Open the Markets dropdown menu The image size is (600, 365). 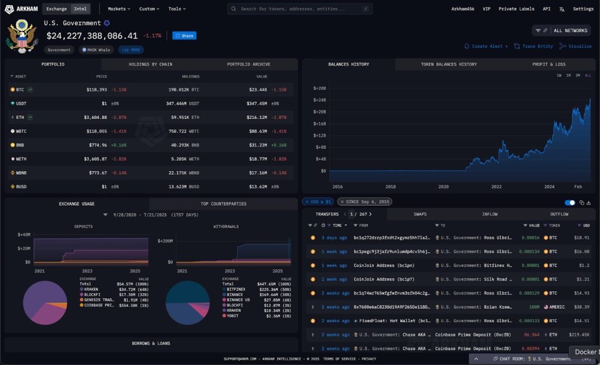[119, 9]
